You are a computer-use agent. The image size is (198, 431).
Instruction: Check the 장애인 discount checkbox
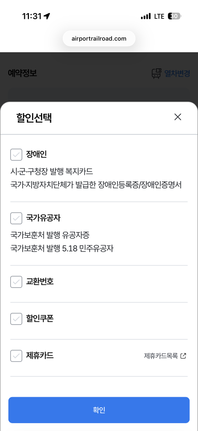coord(16,155)
